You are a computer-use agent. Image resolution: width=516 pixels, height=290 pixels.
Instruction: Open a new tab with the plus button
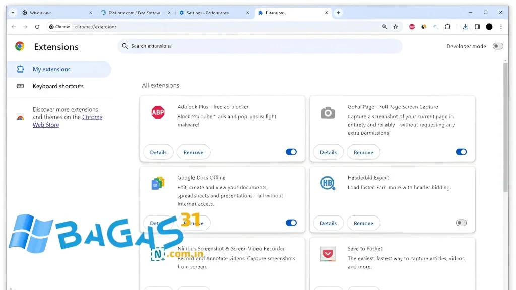pos(338,13)
